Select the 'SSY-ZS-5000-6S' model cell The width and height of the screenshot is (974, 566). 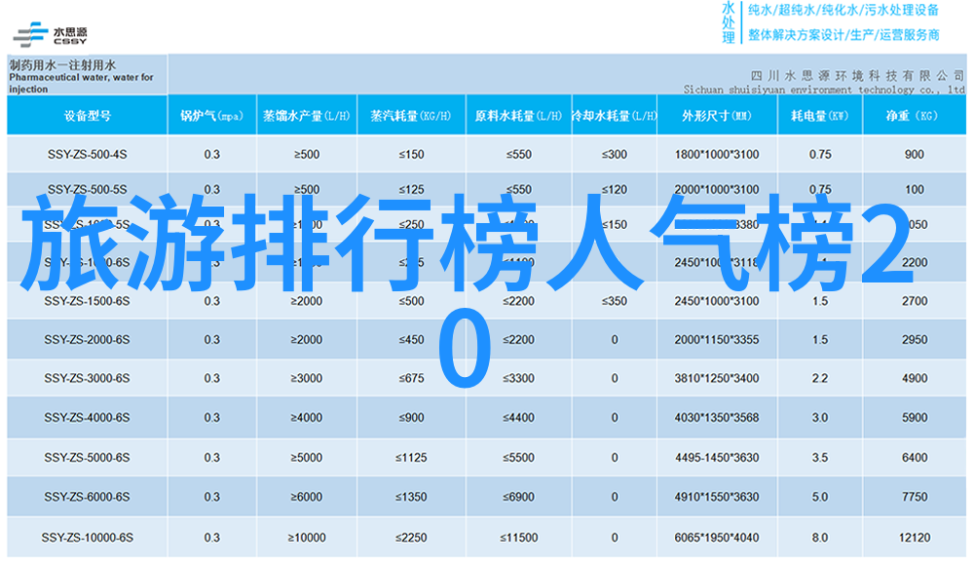point(87,457)
